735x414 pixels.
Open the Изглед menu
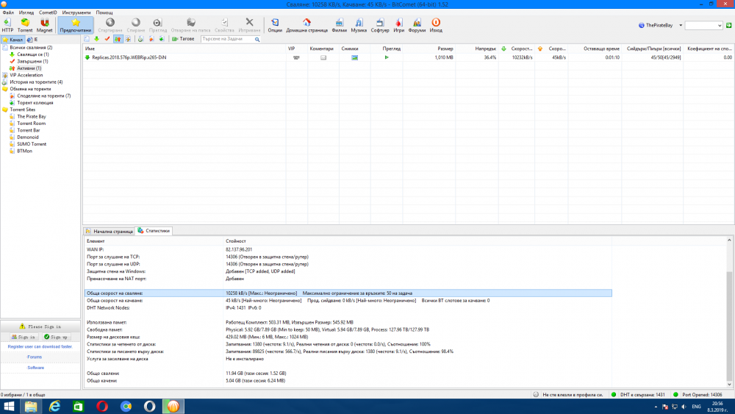pos(26,13)
